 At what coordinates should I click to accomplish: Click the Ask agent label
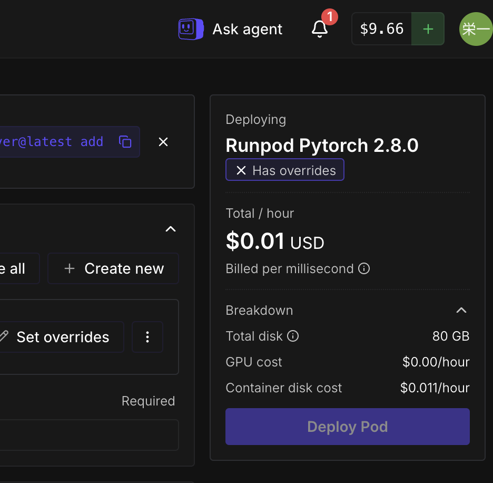pyautogui.click(x=248, y=30)
